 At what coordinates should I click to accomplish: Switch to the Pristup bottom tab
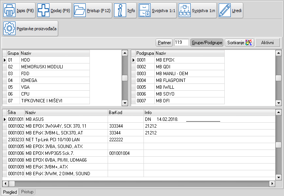pos(27,191)
